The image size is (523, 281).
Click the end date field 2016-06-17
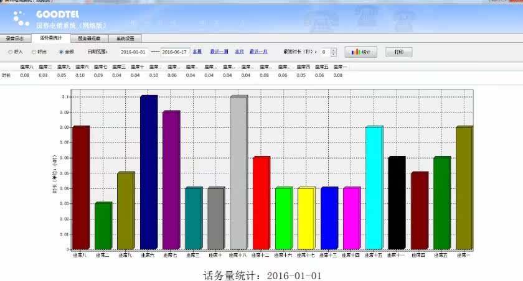(175, 52)
